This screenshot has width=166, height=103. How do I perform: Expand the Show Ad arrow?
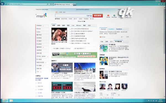coord(84,21)
